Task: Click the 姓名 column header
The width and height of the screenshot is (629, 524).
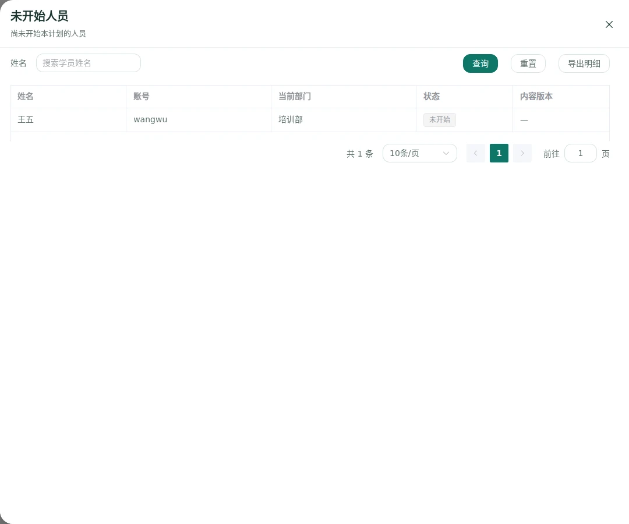Action: pos(68,96)
